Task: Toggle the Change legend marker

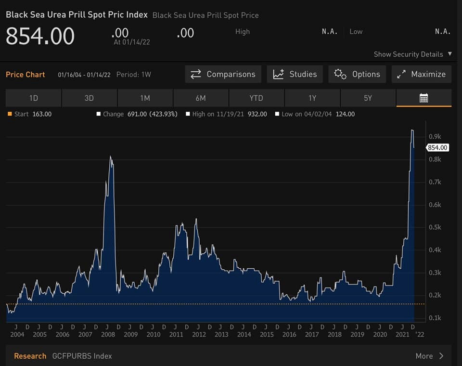Action: pyautogui.click(x=99, y=114)
